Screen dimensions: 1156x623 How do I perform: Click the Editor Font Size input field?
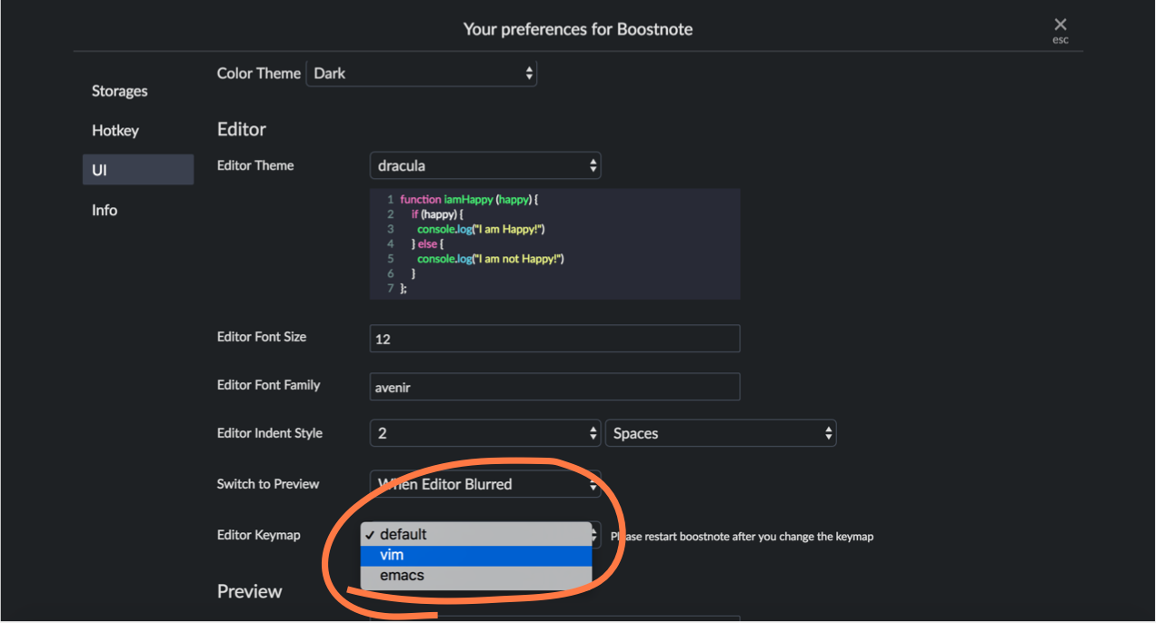click(554, 338)
